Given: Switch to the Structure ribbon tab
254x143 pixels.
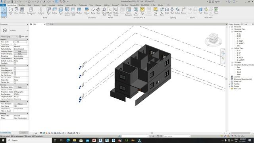Looking at the screenshot, I should pyautogui.click(x=22, y=5).
